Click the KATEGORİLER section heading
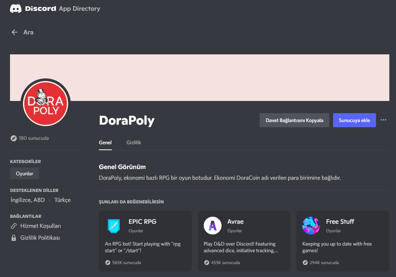Viewport: 396px width, 277px height. (26, 162)
